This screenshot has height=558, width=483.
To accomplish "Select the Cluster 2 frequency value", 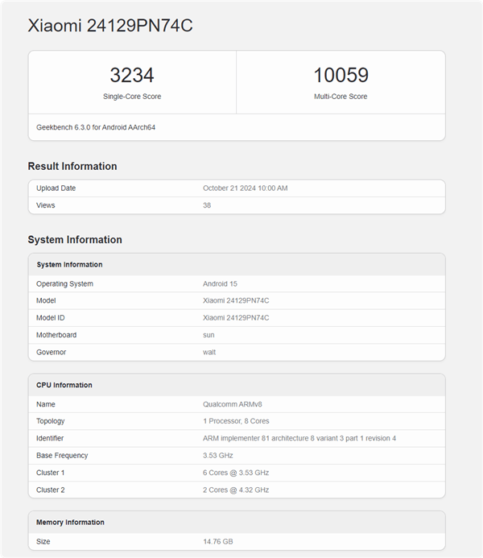I will coord(236,490).
